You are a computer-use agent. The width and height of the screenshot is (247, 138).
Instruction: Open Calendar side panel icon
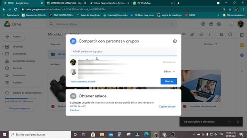pyautogui.click(x=242, y=35)
